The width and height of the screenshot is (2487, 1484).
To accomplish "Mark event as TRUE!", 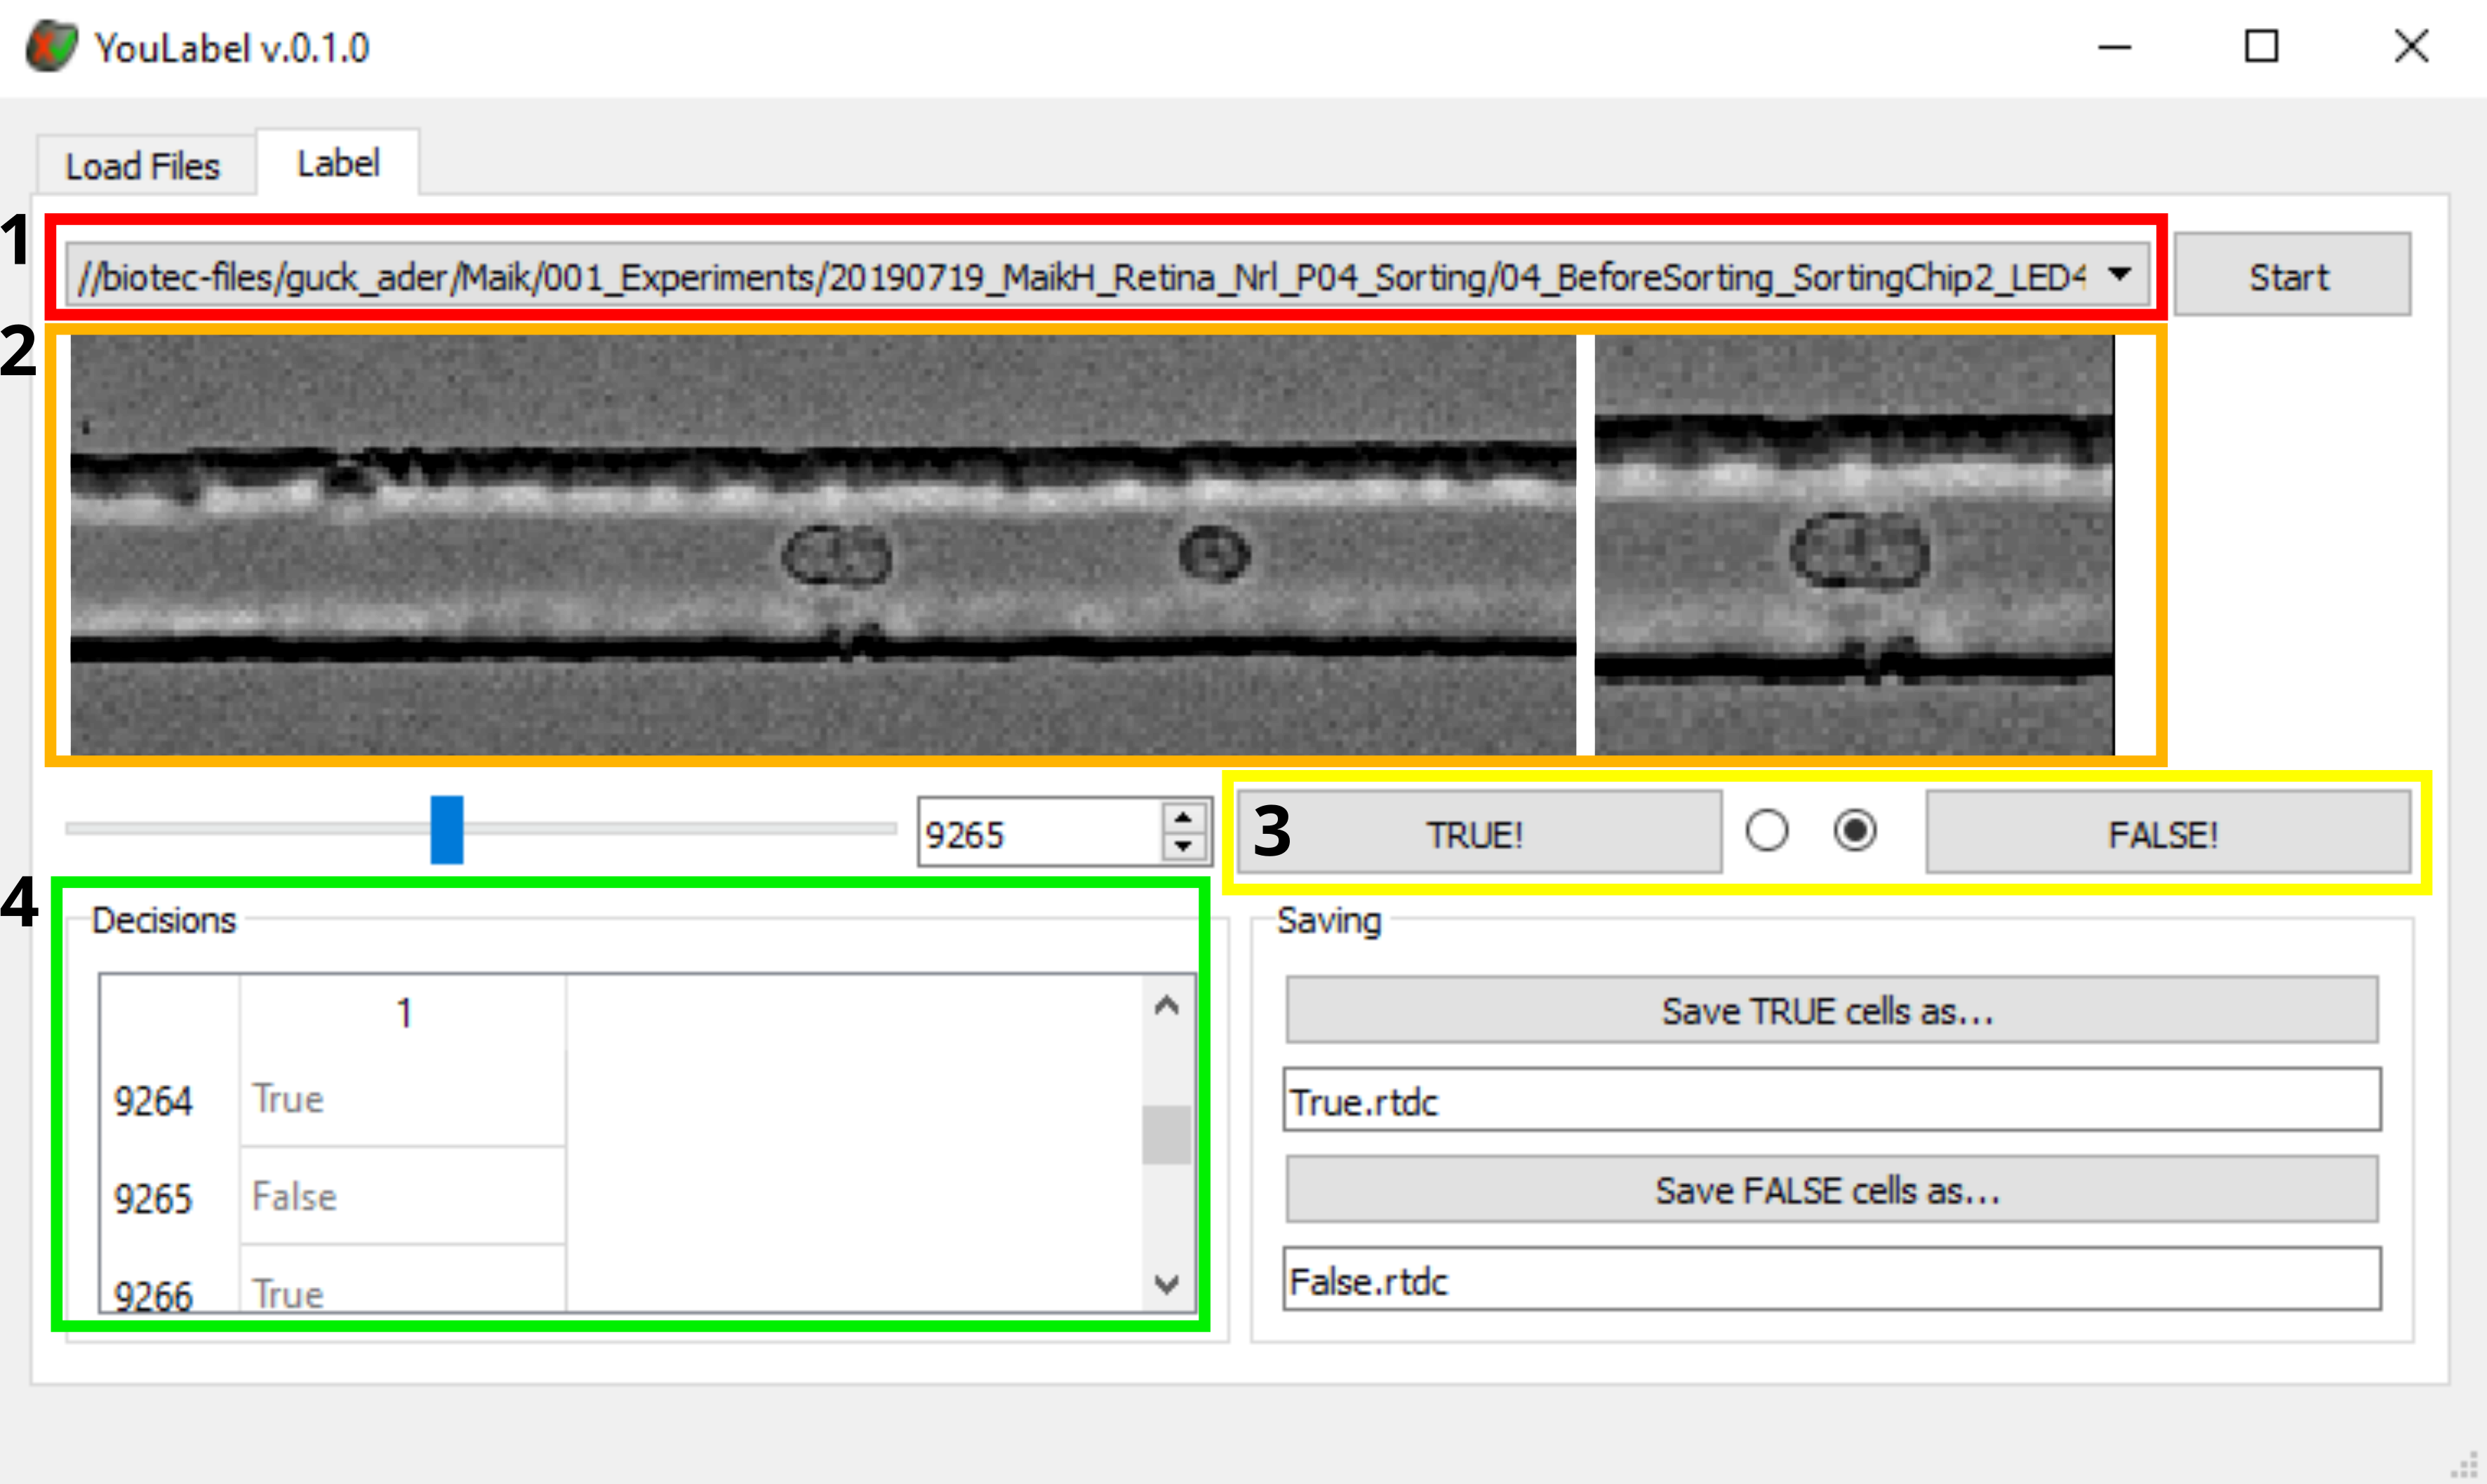I will [x=1479, y=833].
